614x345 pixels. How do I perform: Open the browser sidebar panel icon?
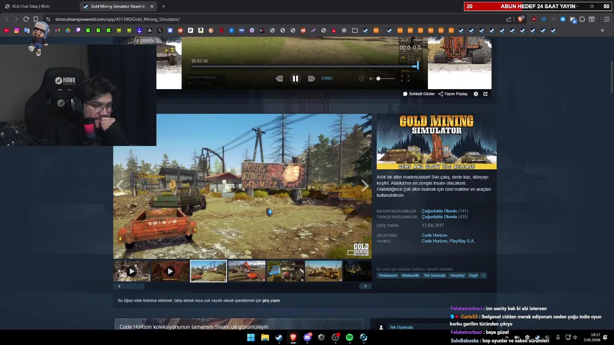tap(591, 19)
